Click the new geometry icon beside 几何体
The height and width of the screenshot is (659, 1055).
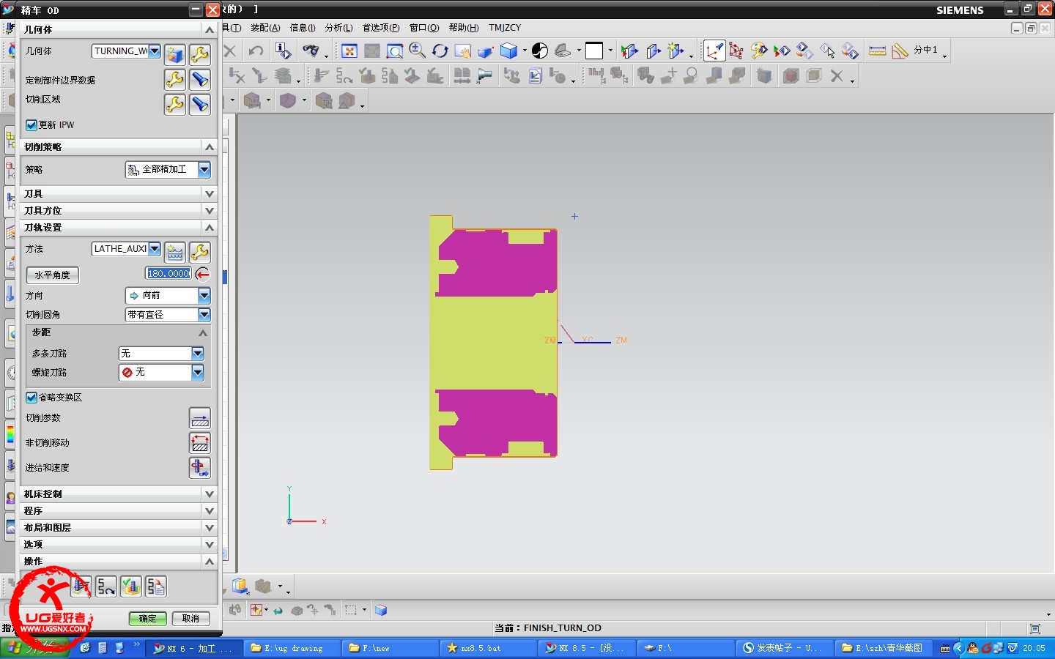(x=174, y=54)
